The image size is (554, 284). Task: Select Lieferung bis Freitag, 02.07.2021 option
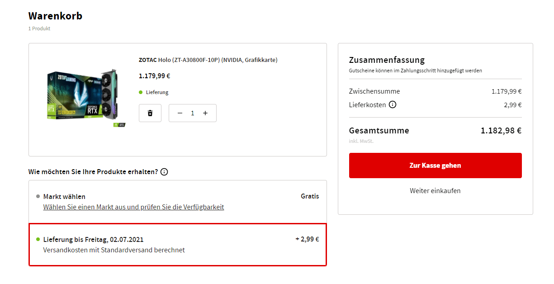click(93, 239)
